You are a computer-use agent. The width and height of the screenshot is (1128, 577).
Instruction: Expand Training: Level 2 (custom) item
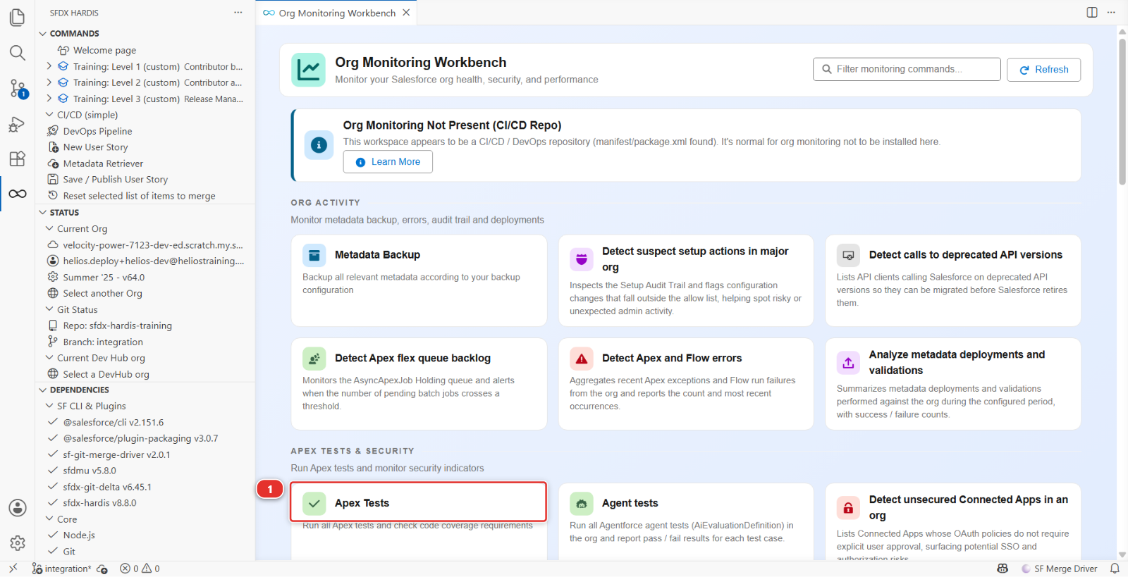pyautogui.click(x=49, y=82)
